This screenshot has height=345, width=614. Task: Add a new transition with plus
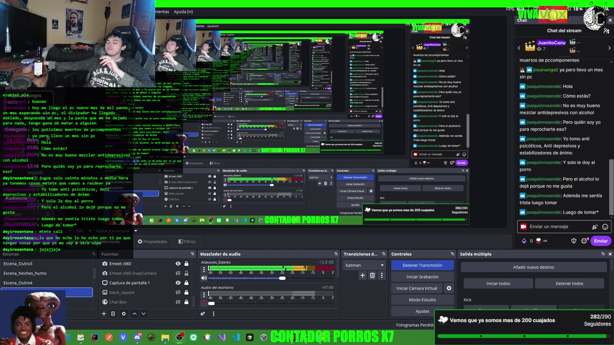coord(363,276)
